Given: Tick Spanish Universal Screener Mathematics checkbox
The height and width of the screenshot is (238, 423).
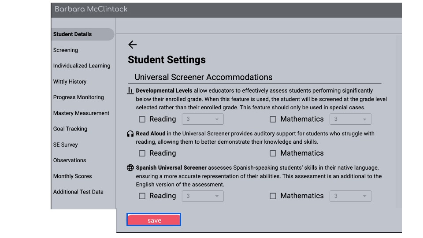Looking at the screenshot, I should click(x=273, y=196).
